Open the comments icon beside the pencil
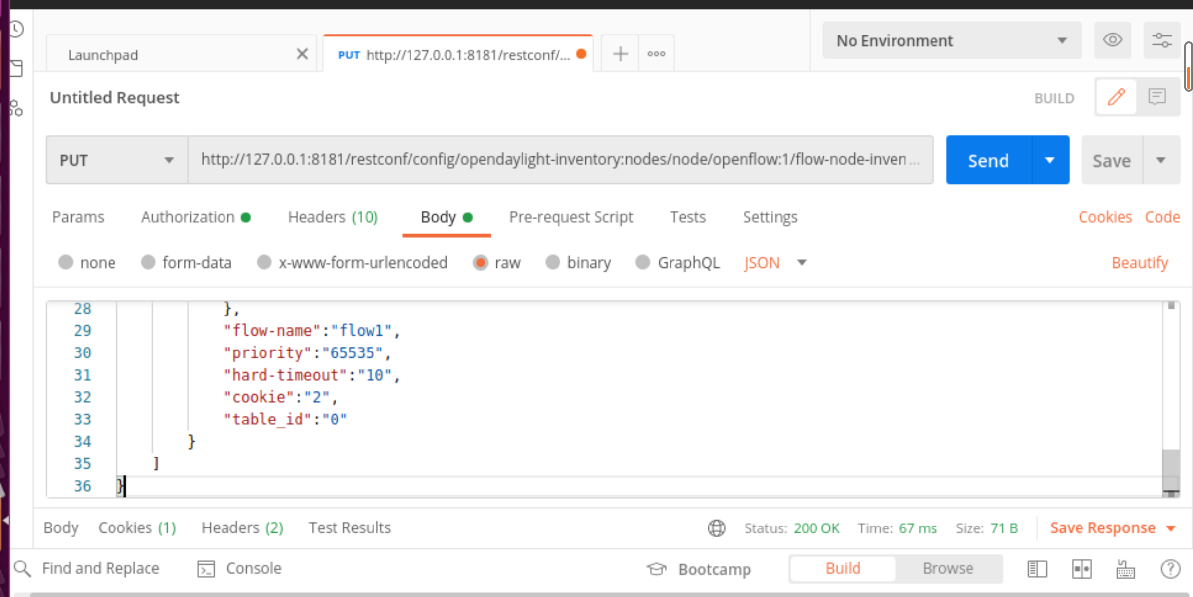1193x597 pixels. 1157,97
